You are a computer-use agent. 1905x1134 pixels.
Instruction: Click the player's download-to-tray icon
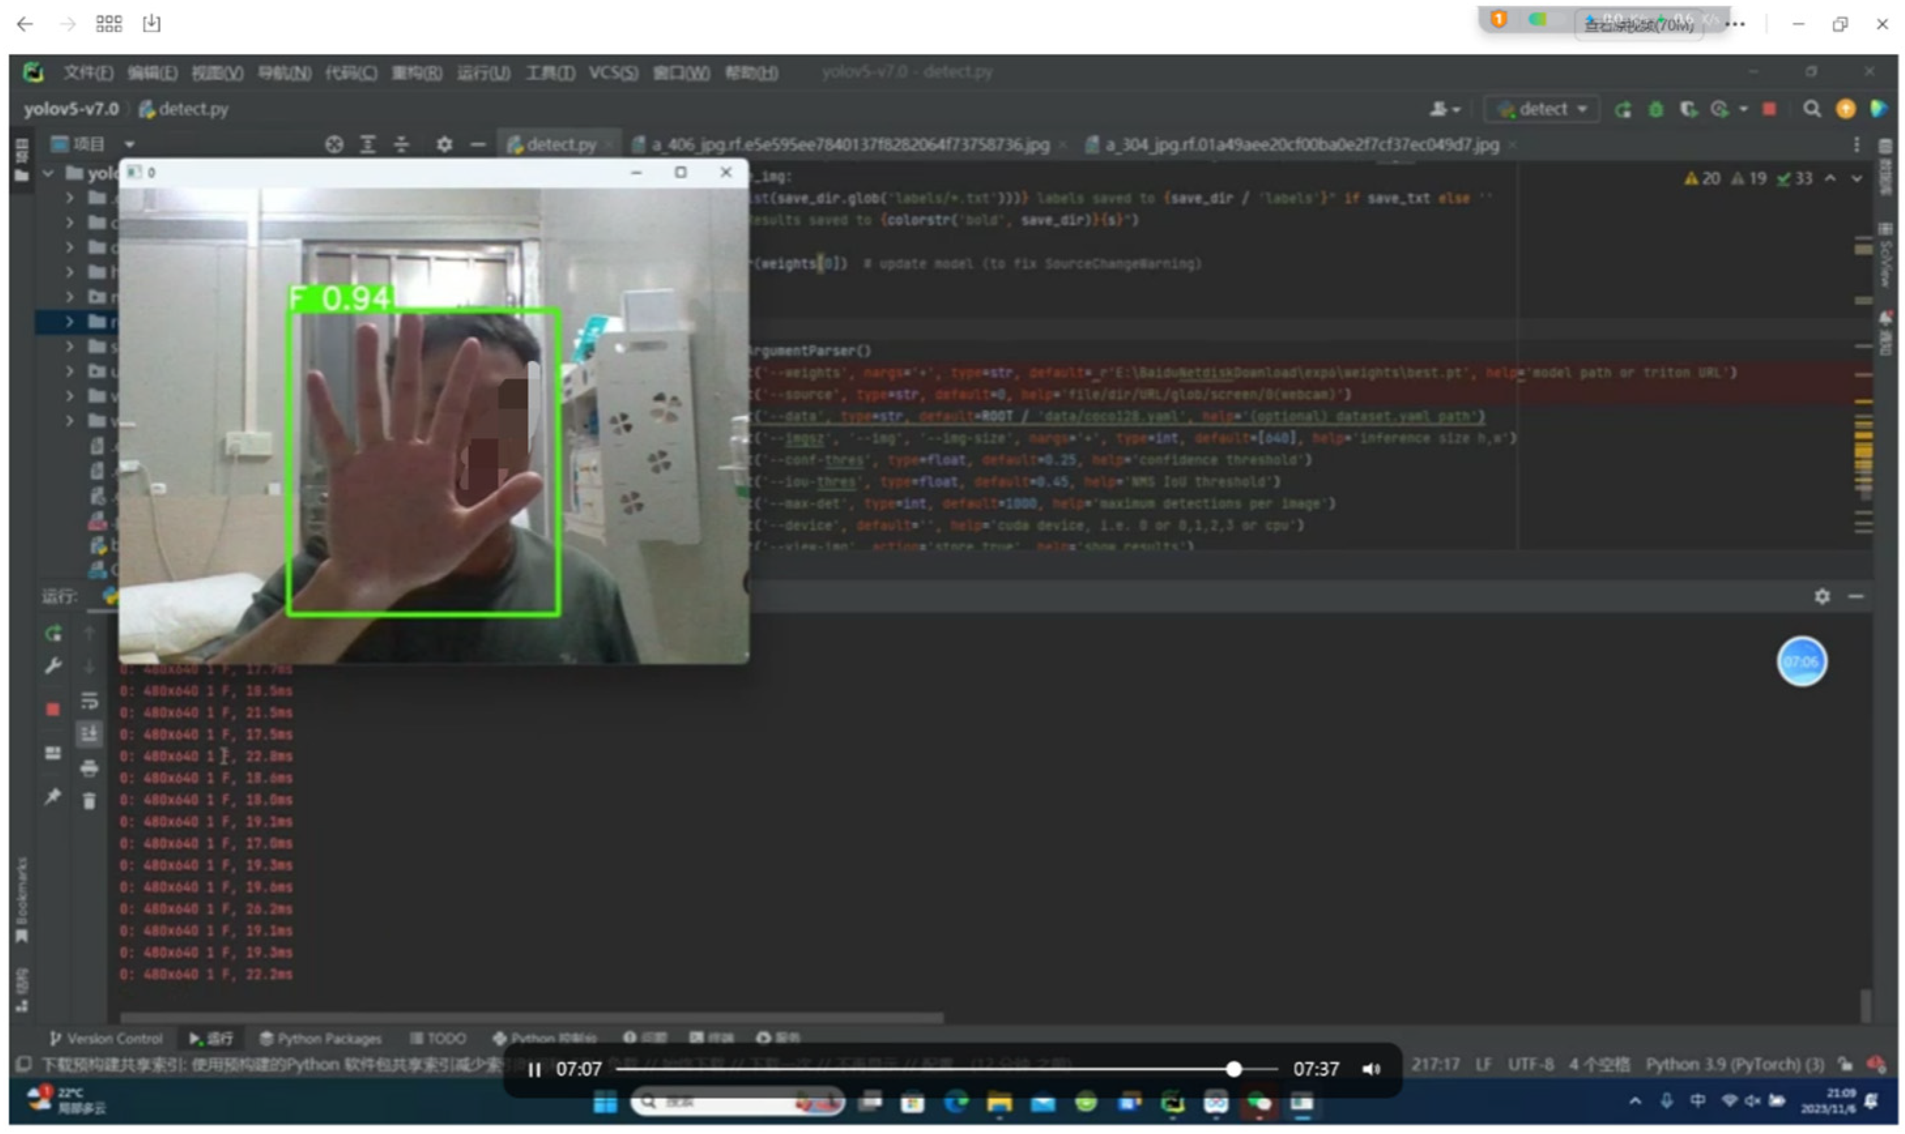[x=152, y=24]
